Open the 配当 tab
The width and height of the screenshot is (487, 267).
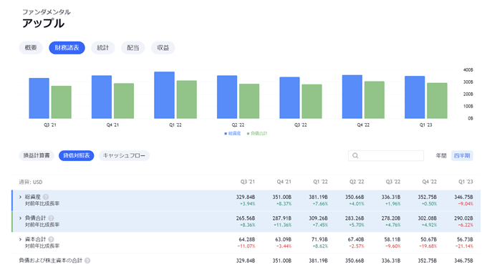(133, 48)
